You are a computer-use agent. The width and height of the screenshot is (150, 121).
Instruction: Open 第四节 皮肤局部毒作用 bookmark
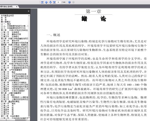pyautogui.click(x=16, y=53)
